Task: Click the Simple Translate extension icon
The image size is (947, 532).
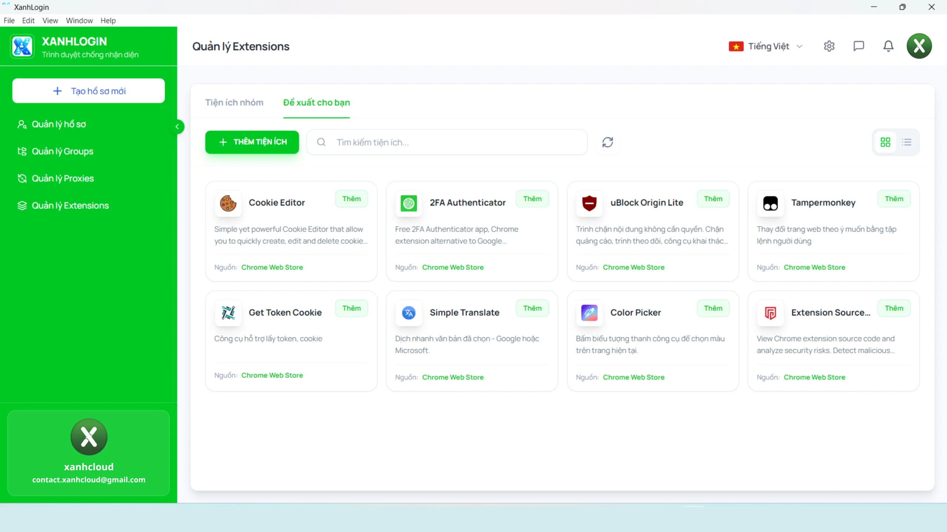Action: pyautogui.click(x=409, y=313)
